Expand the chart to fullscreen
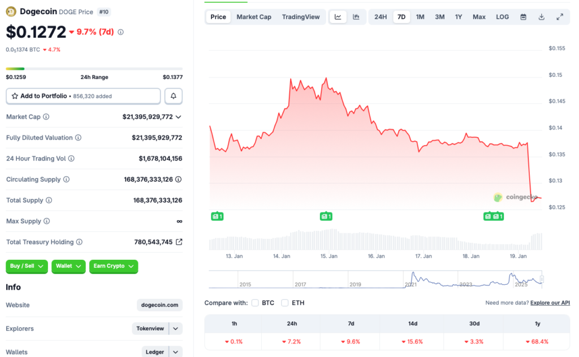The width and height of the screenshot is (579, 357). tap(560, 16)
